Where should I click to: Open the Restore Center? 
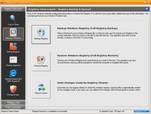(41, 89)
